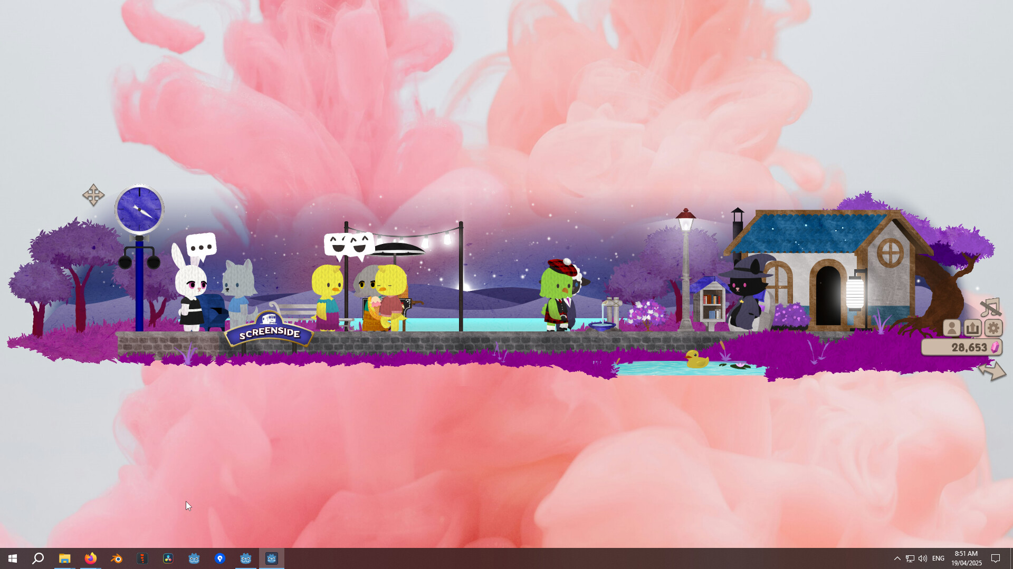
Task: Toggle the highlighted Screenside game in the taskbar
Action: [x=271, y=558]
